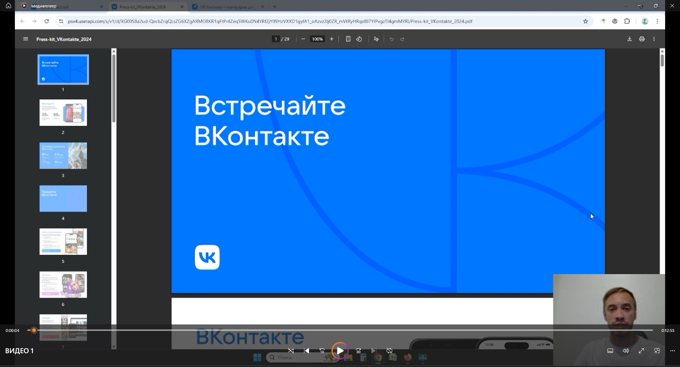Skip forward 30 seconds
This screenshot has width=680, height=367.
[358, 351]
